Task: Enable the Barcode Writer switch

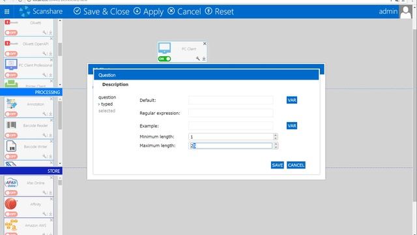Action: (11, 157)
